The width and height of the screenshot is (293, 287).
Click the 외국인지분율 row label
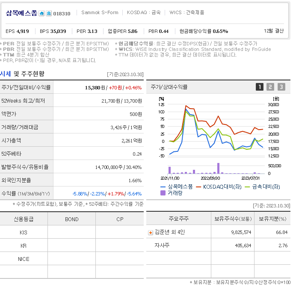pos(16,180)
